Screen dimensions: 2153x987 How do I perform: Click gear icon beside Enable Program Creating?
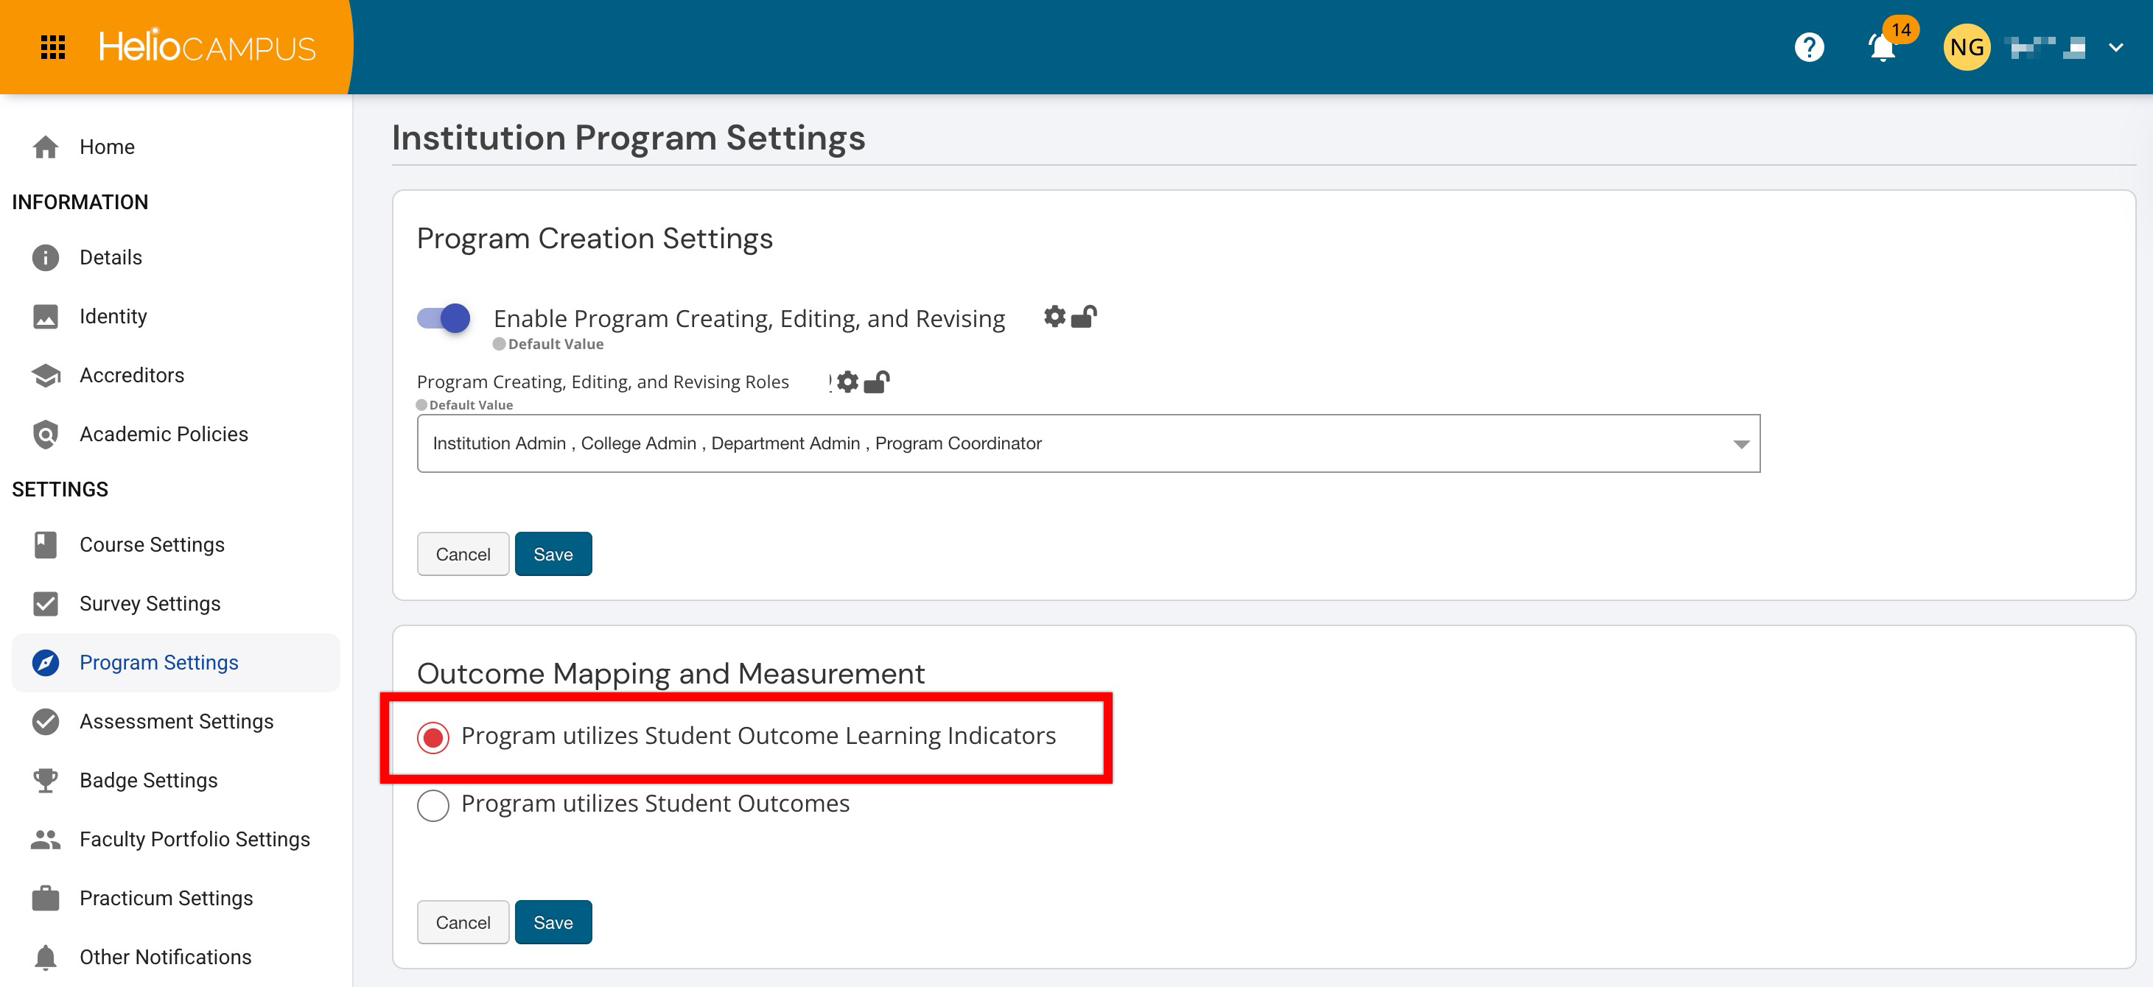coord(1055,317)
